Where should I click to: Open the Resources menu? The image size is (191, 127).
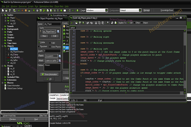coord(23,6)
